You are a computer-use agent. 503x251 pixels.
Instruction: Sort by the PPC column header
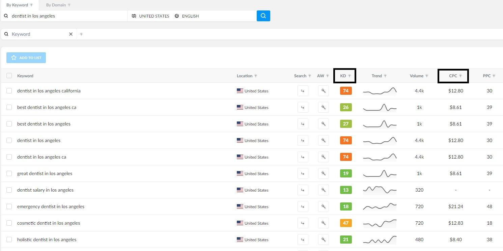tap(486, 76)
